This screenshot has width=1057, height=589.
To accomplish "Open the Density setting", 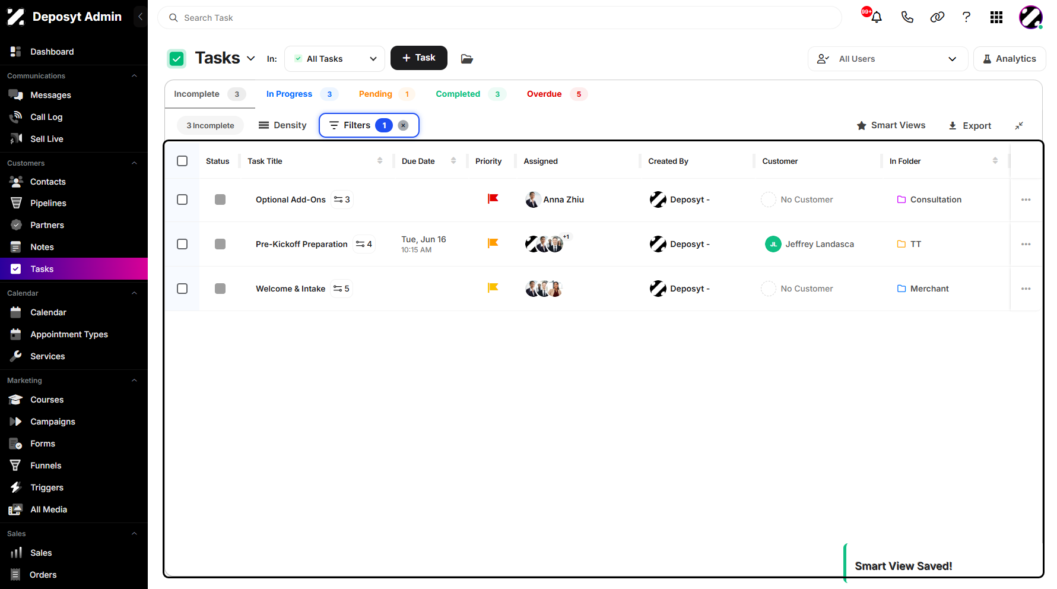I will pyautogui.click(x=282, y=125).
